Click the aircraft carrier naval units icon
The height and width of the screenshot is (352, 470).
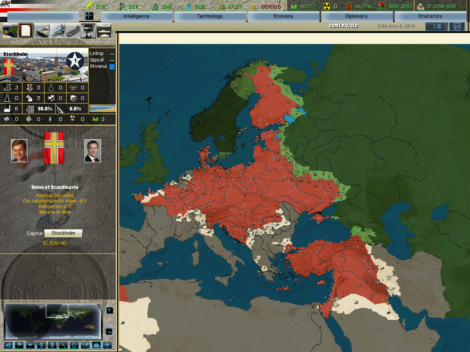[x=73, y=31]
